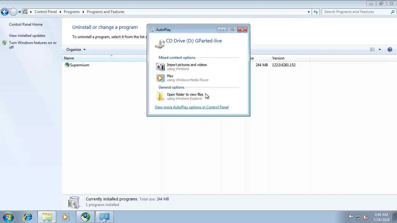
Task: Open Turn Windows features on or off
Action: tap(33, 45)
